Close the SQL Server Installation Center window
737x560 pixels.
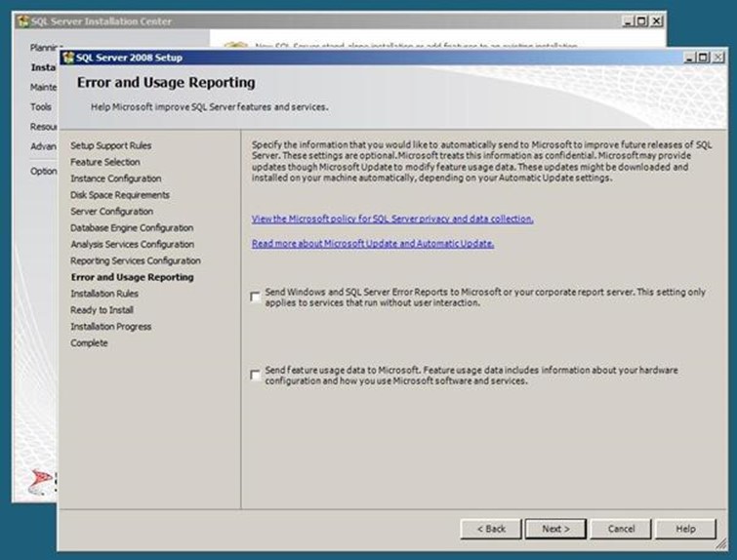coord(657,21)
